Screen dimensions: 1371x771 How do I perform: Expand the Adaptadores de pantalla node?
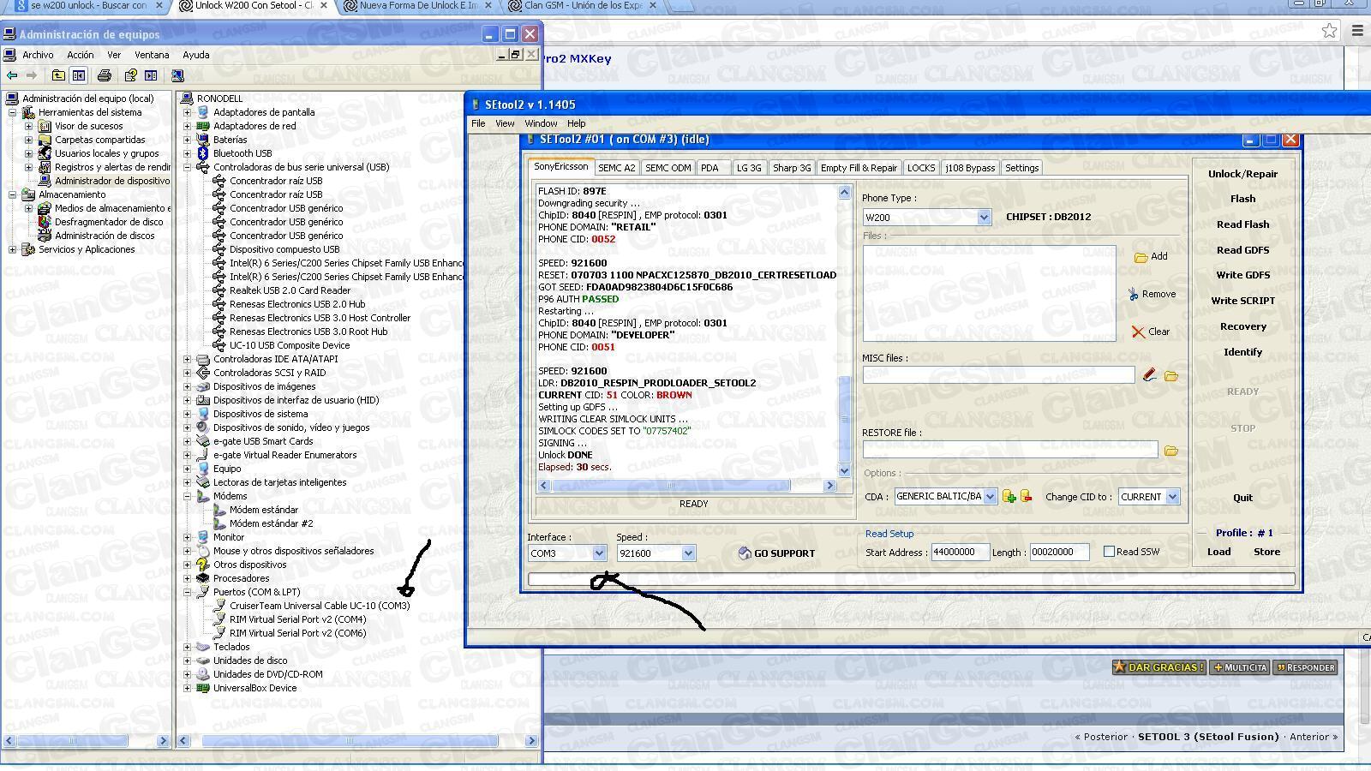[188, 112]
